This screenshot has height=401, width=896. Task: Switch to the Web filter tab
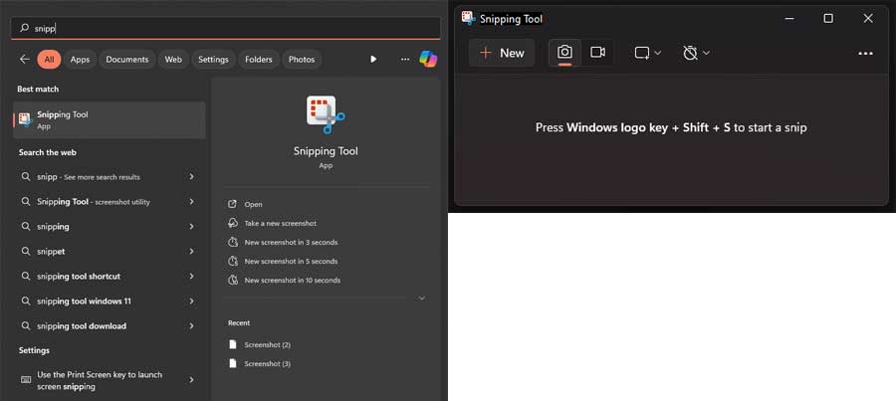click(173, 60)
